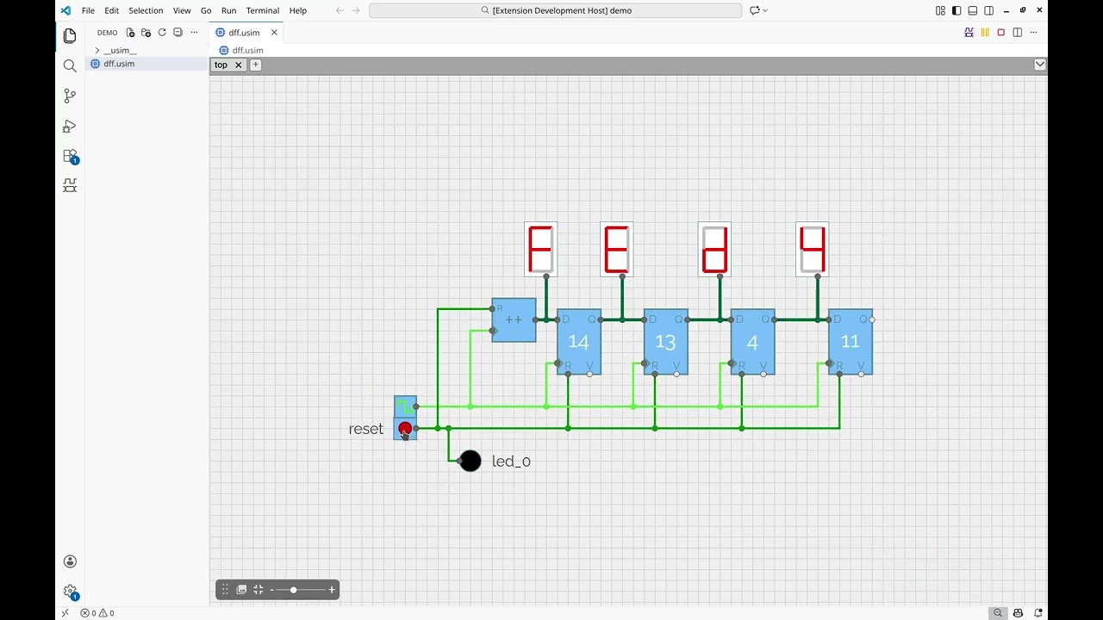Click the zoom slider handle
The height and width of the screenshot is (620, 1103).
293,590
